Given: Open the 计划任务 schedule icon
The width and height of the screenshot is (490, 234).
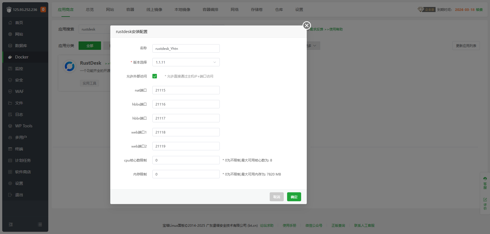Looking at the screenshot, I should [x=10, y=160].
